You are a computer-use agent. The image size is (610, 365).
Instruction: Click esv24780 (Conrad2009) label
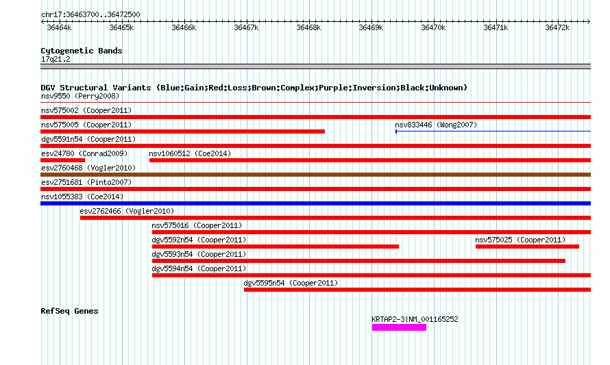[x=84, y=153]
